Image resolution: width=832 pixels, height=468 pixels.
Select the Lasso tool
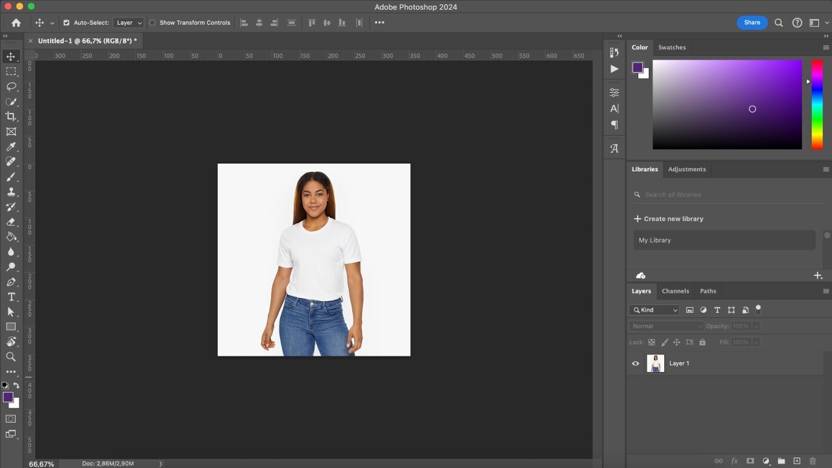pyautogui.click(x=11, y=86)
